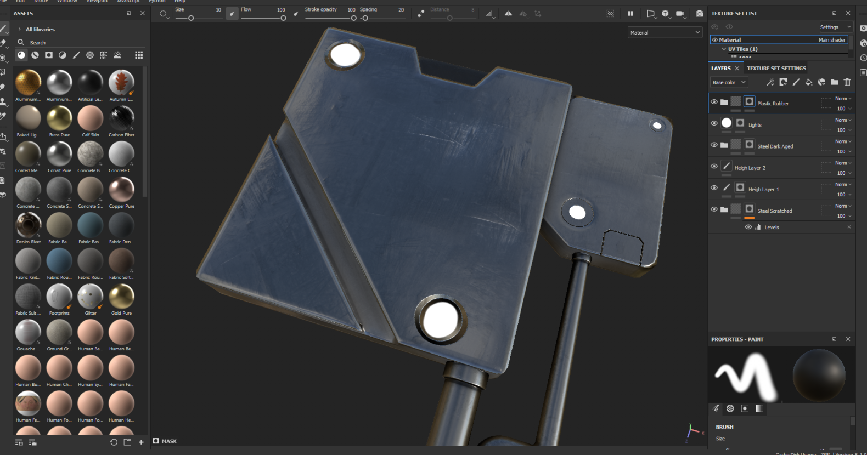
Task: Add a smart material layer icon
Action: pos(821,82)
